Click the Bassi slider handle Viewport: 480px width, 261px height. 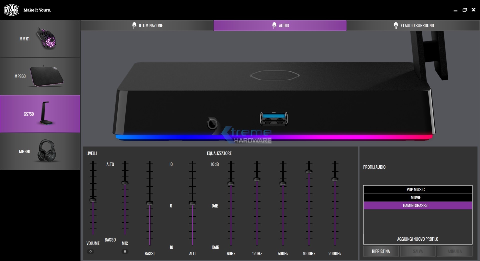pos(149,203)
